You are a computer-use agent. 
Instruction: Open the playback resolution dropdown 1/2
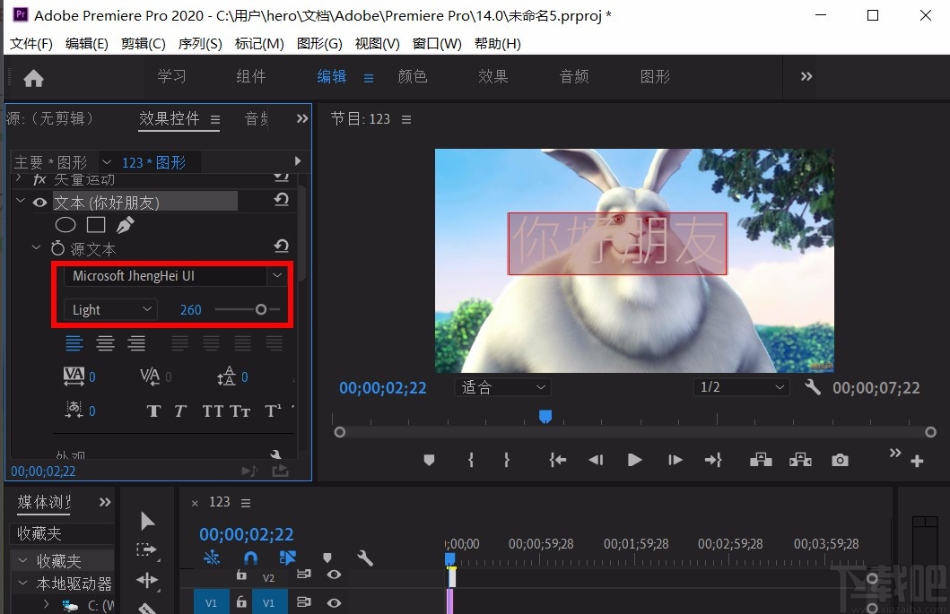tap(742, 387)
